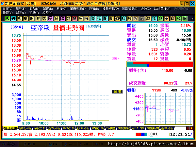Click the 權 toolbar icon

point(87,19)
